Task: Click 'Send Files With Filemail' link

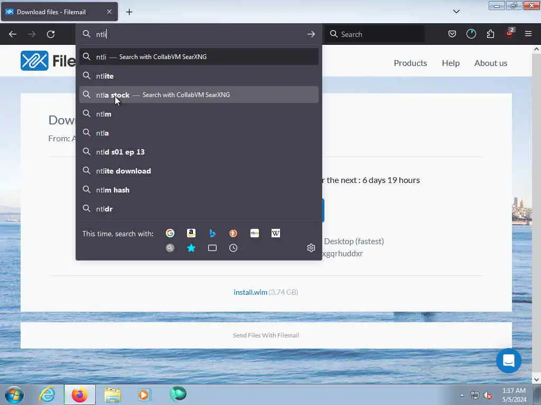Action: point(266,335)
